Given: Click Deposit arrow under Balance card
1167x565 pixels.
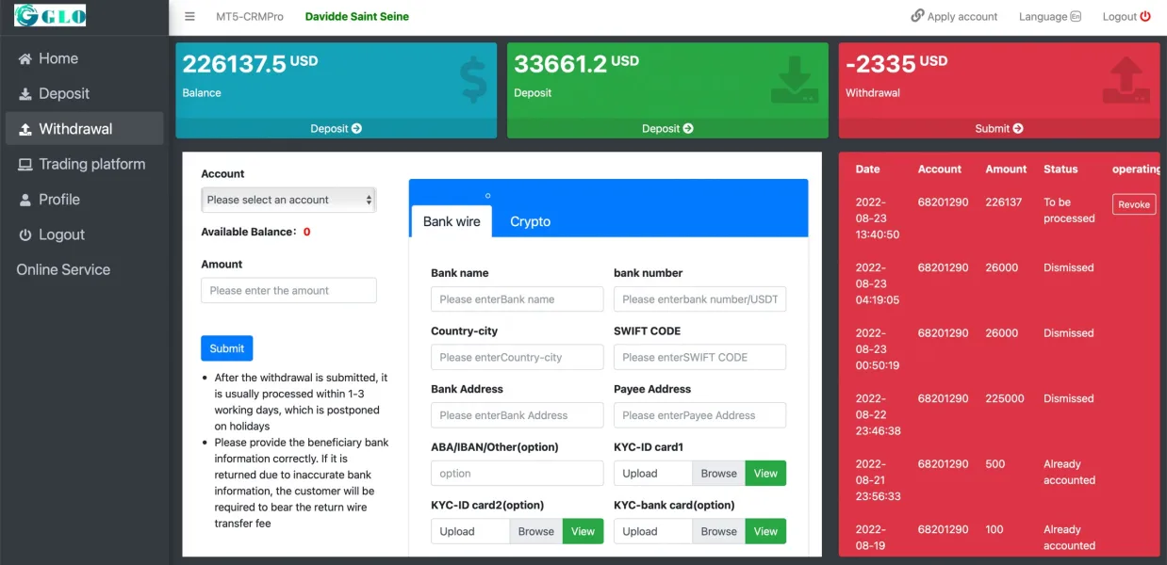Looking at the screenshot, I should (336, 128).
